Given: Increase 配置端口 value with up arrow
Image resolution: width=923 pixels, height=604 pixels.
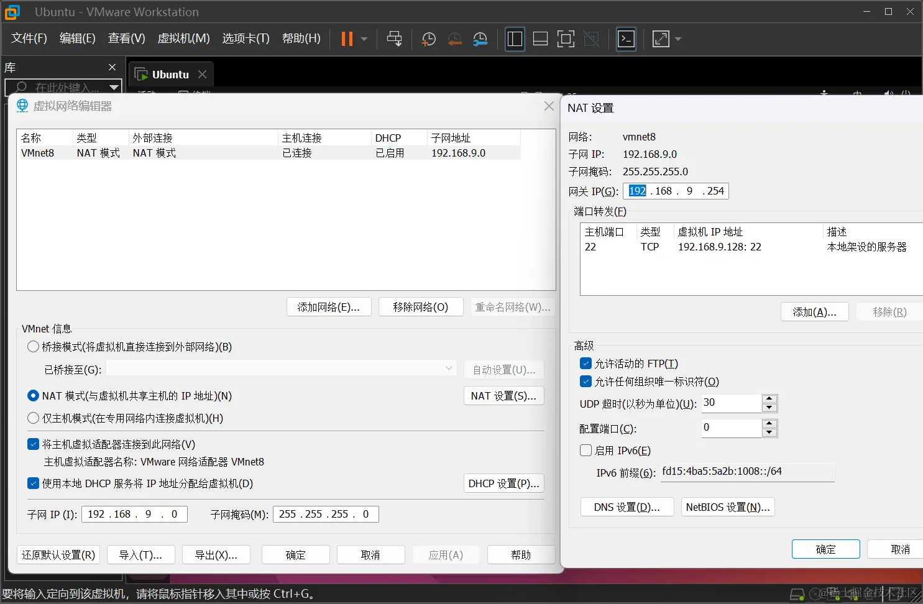Looking at the screenshot, I should (769, 424).
